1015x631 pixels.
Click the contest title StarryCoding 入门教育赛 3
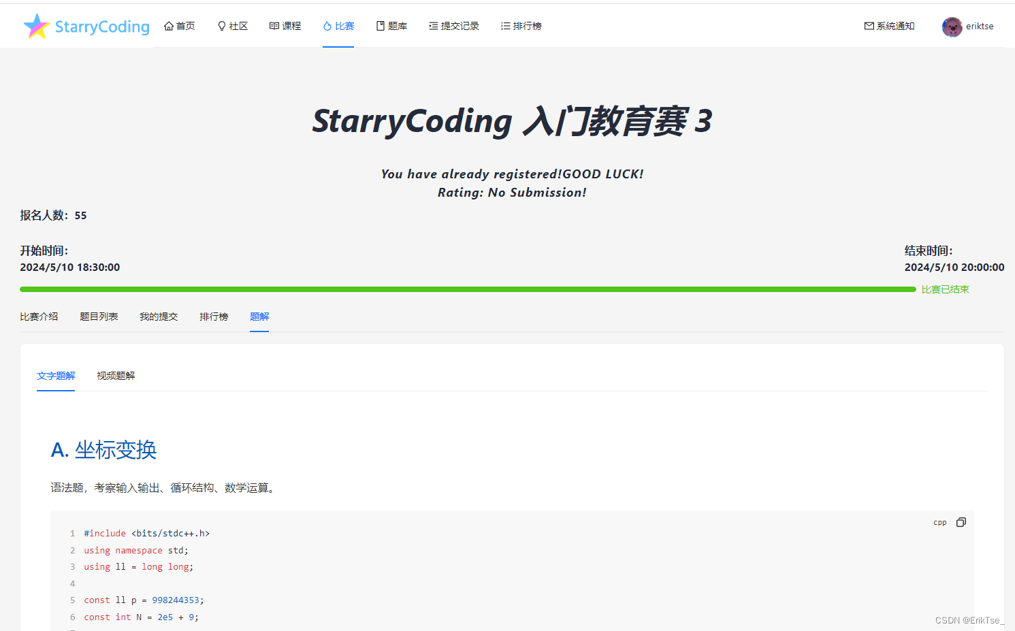coord(512,121)
